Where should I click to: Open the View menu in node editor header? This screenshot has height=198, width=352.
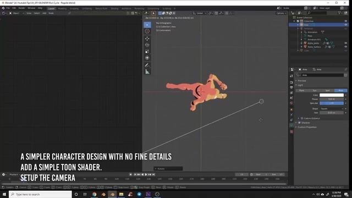[29, 13]
